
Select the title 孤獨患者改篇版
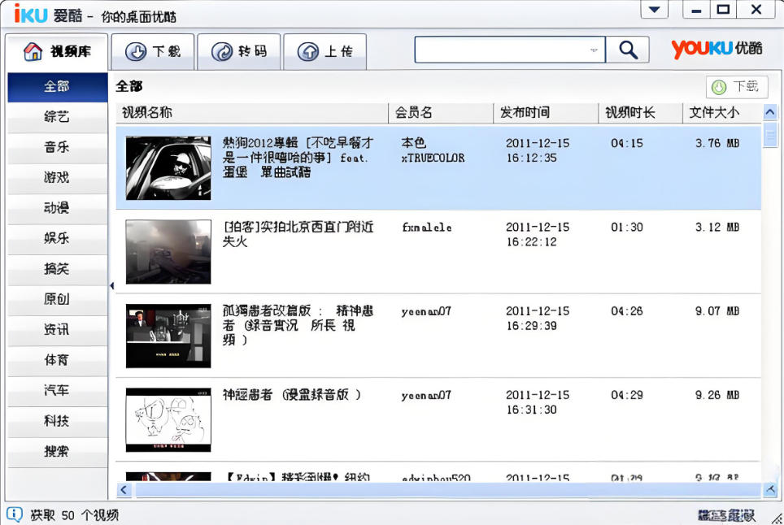(298, 325)
